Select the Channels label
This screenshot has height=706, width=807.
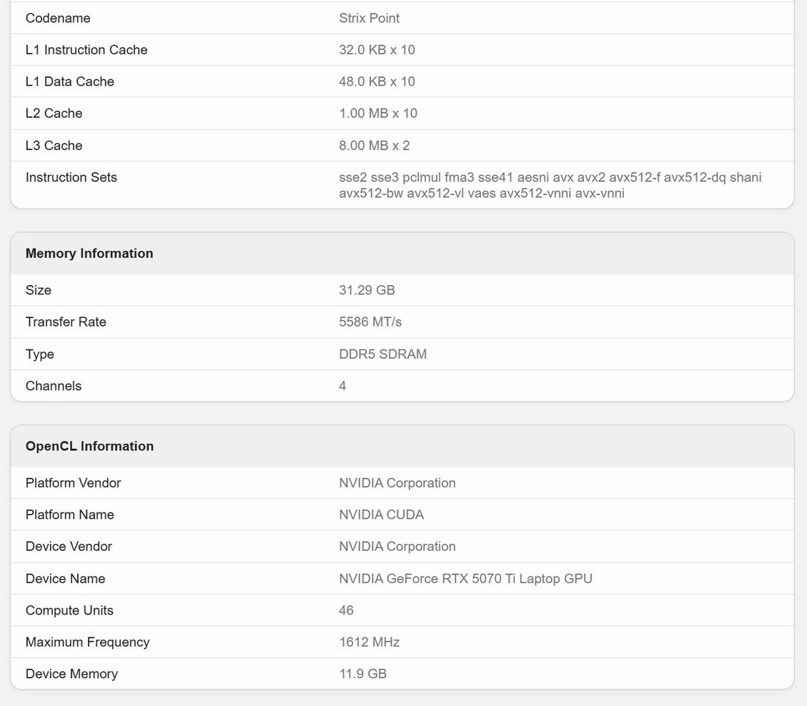click(x=54, y=386)
